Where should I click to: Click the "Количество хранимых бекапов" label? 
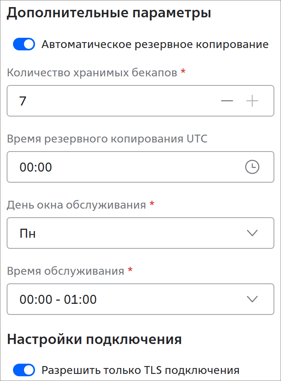[92, 73]
